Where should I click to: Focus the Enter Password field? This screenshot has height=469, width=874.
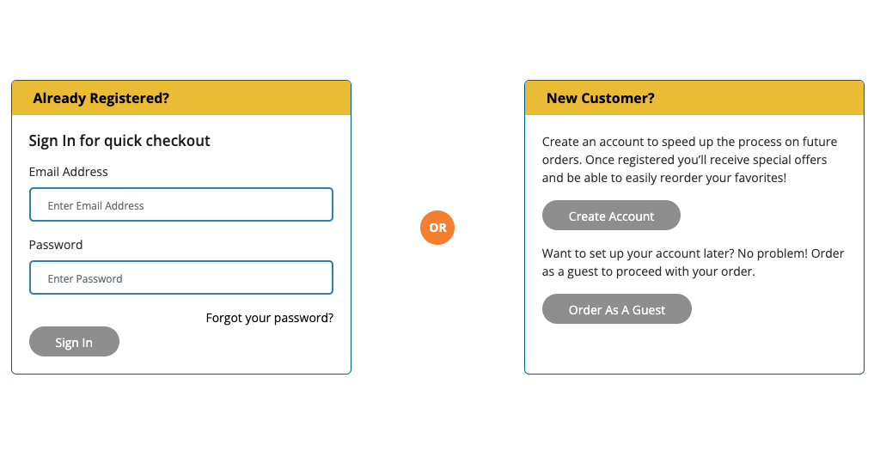(x=181, y=278)
